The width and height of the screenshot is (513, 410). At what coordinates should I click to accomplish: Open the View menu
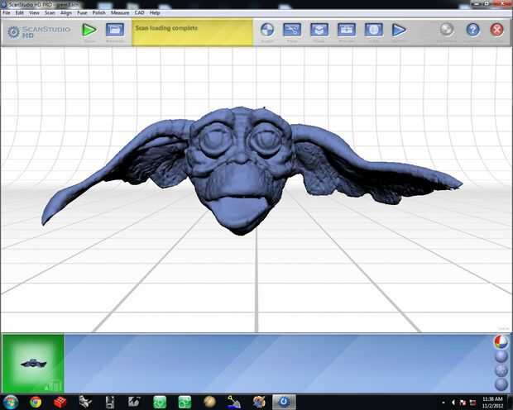coord(34,12)
